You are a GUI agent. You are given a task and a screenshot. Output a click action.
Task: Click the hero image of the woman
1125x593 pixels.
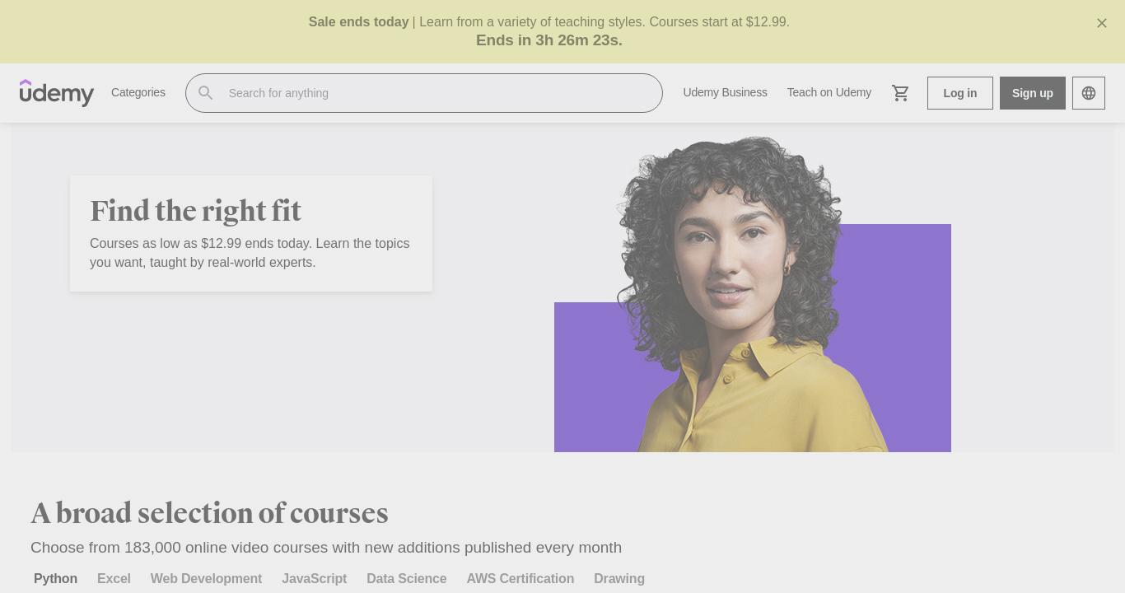click(753, 294)
